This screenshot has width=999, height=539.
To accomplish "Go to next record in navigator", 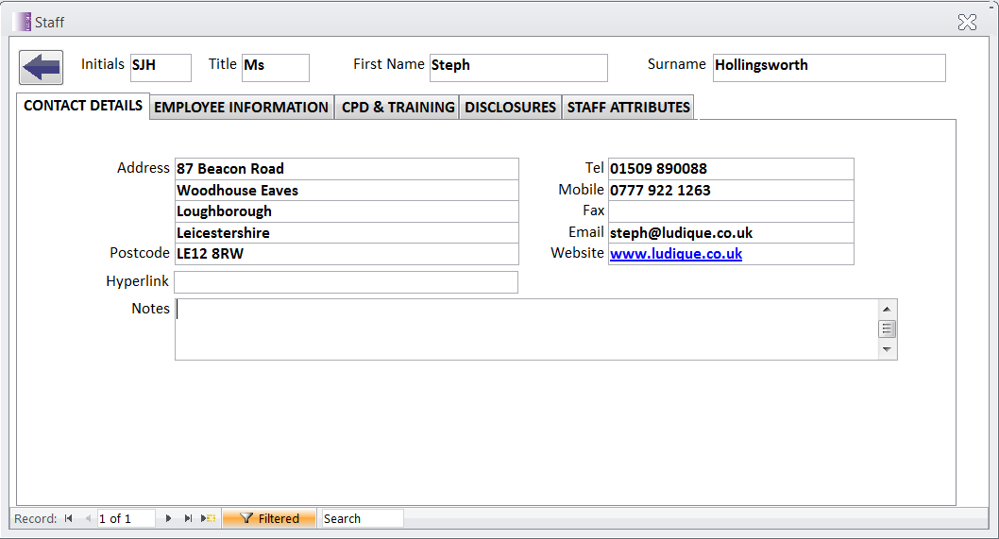I will (x=168, y=518).
